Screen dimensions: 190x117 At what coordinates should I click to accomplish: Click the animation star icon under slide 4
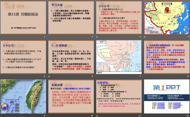click(145, 37)
